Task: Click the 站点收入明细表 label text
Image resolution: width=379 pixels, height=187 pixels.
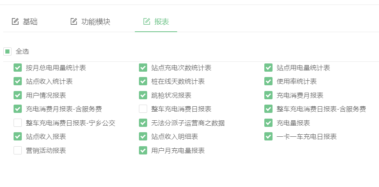Action: pyautogui.click(x=175, y=137)
